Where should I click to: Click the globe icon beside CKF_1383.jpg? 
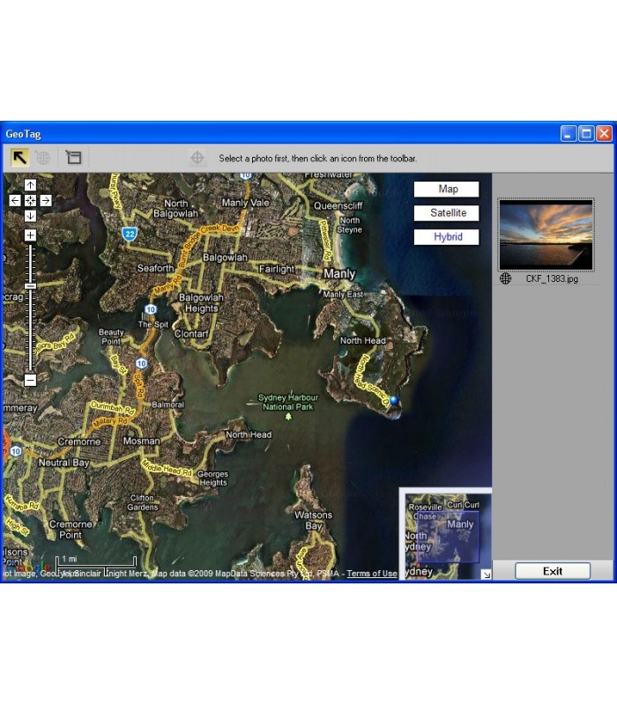coord(505,278)
